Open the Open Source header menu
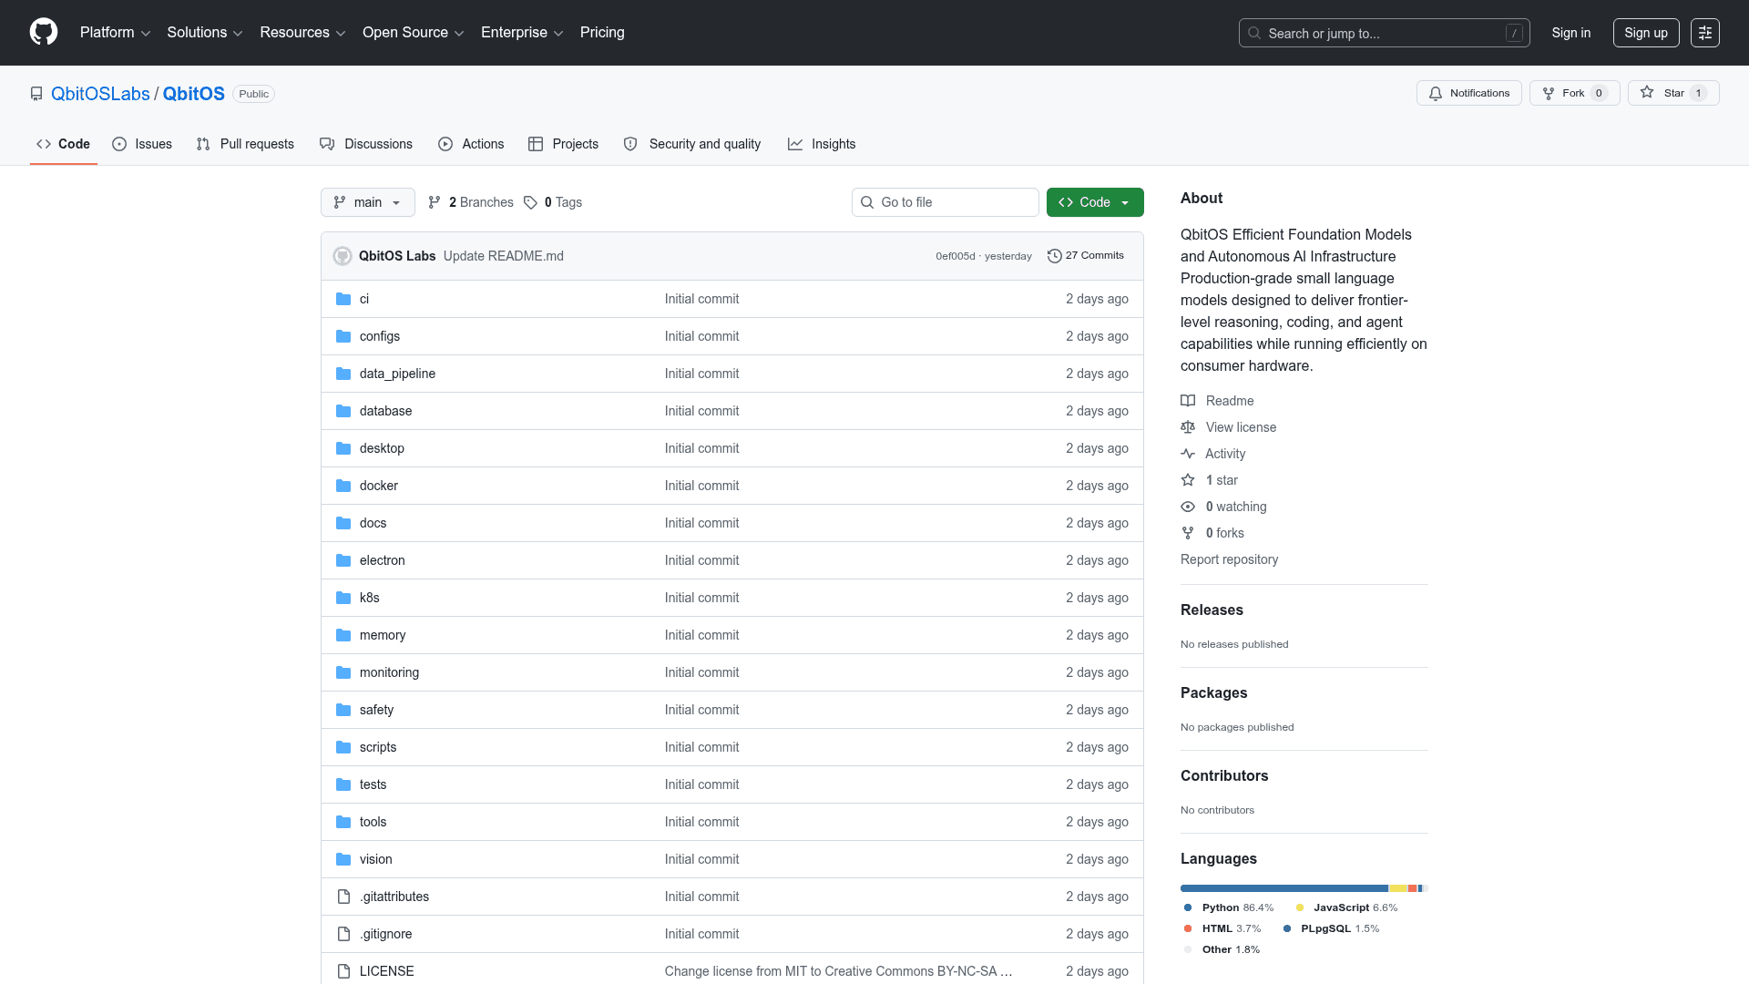The width and height of the screenshot is (1749, 984). click(413, 33)
